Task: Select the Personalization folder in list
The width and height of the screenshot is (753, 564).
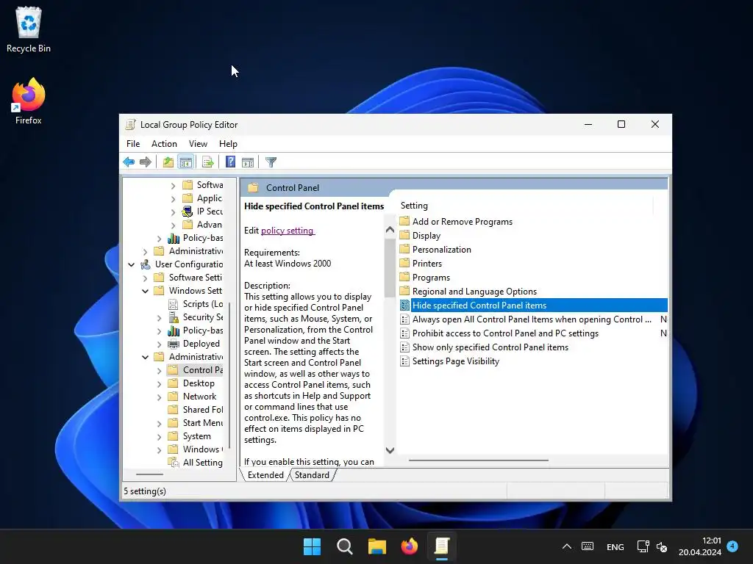Action: 435,250
